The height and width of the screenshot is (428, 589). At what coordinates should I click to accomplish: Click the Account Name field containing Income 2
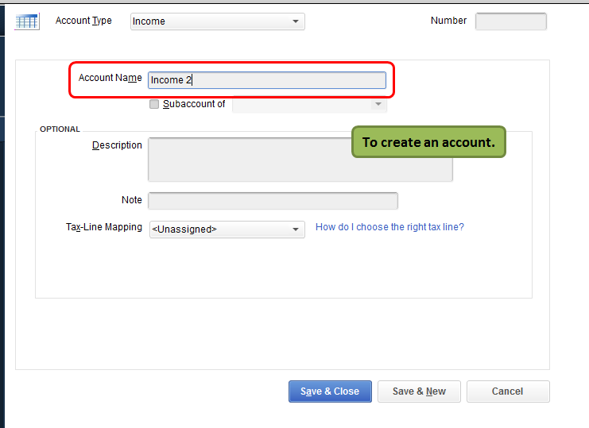coord(267,80)
